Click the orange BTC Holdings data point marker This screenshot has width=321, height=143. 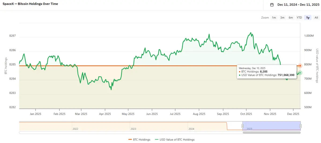(300, 66)
